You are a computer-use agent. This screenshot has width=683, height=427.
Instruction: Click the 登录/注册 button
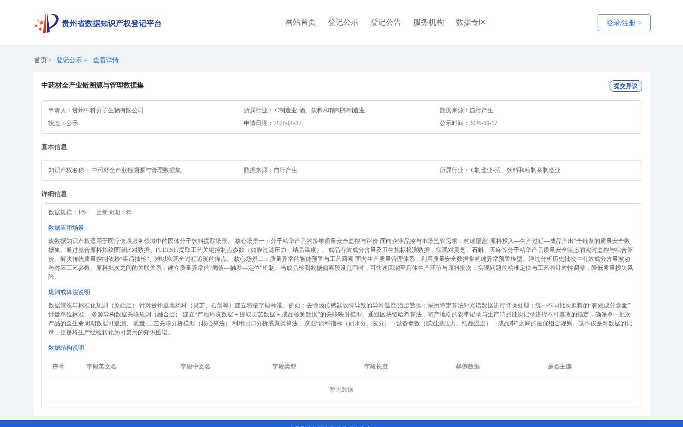(624, 23)
